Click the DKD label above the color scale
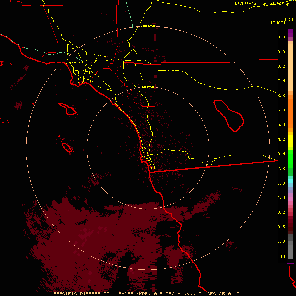Screen dimensions: 296x296 point(289,20)
